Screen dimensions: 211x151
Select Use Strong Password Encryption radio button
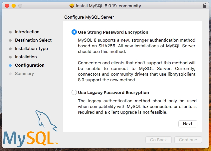[74, 32]
